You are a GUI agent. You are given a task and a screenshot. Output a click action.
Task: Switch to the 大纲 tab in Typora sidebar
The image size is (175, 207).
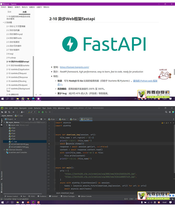pos(24,12)
